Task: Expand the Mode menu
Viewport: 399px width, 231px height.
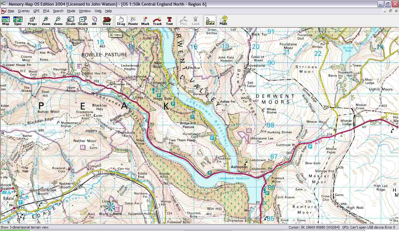Action: pos(71,11)
